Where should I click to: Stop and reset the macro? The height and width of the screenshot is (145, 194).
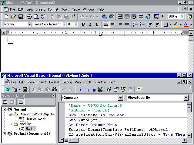(x=94, y=90)
